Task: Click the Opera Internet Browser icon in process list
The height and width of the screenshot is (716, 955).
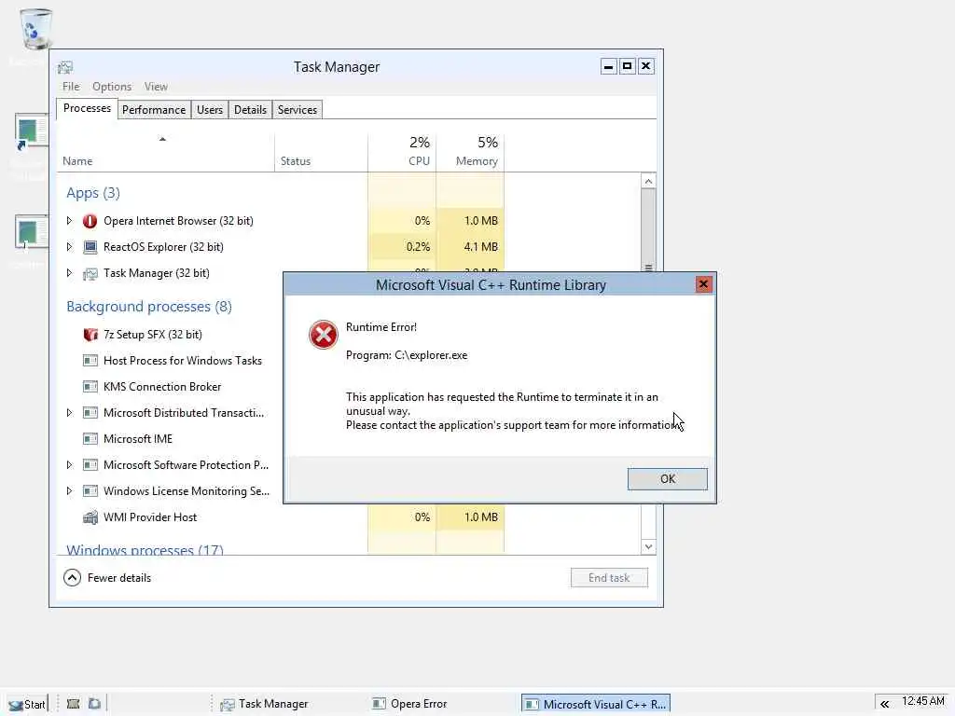Action: (90, 221)
